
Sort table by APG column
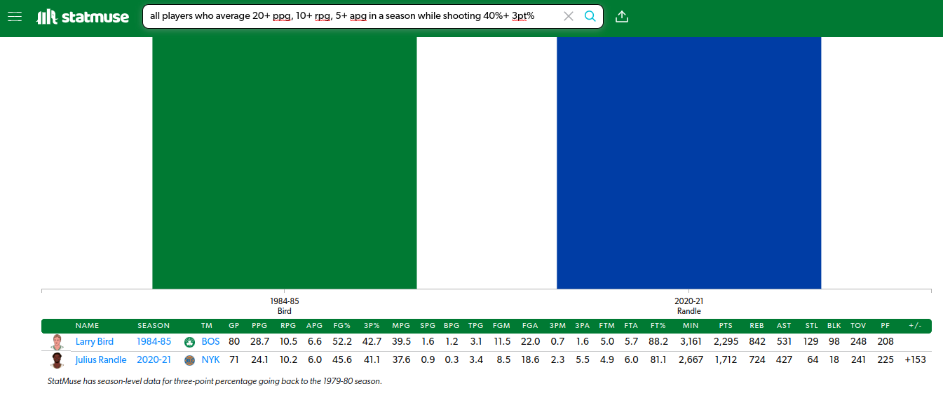[x=315, y=326]
